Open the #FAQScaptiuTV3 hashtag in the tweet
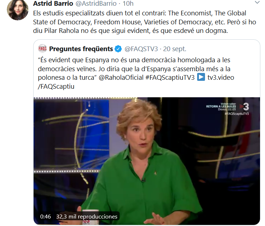 (170, 78)
